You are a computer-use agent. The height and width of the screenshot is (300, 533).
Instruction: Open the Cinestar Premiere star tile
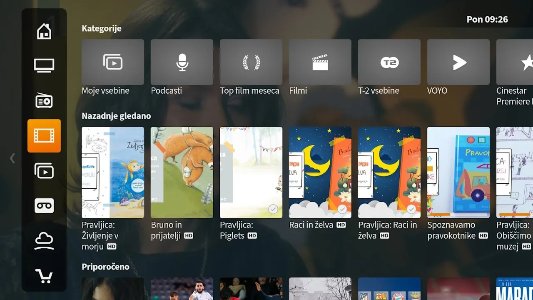point(515,62)
